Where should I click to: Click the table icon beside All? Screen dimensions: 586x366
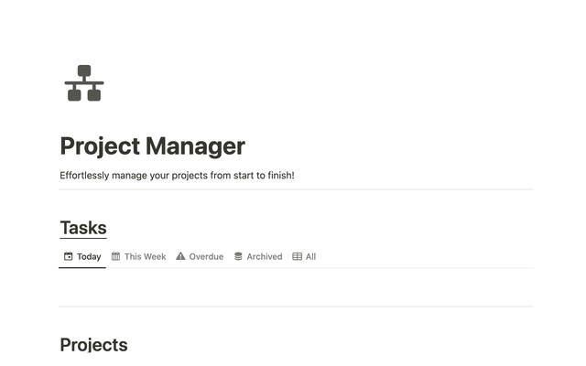coord(297,257)
